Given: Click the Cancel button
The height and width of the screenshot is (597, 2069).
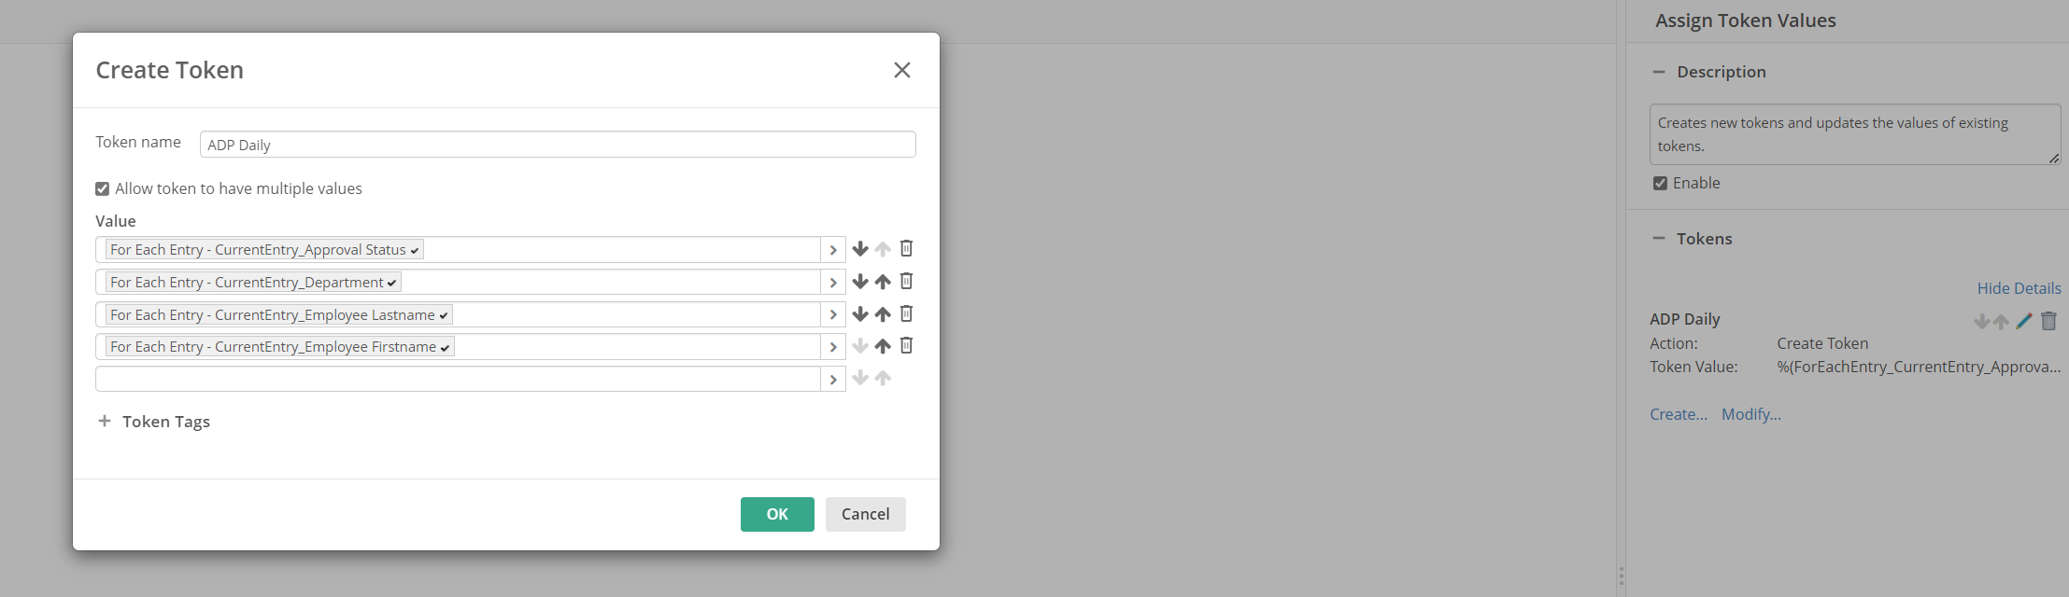Looking at the screenshot, I should point(866,514).
